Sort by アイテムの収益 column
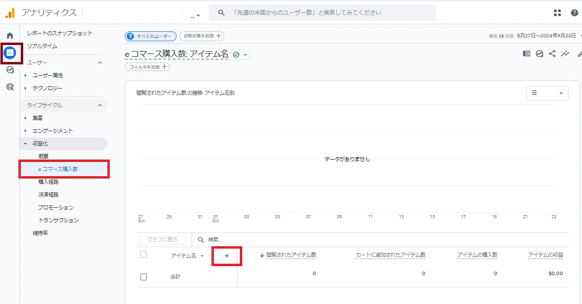This screenshot has height=304, width=582. click(546, 255)
